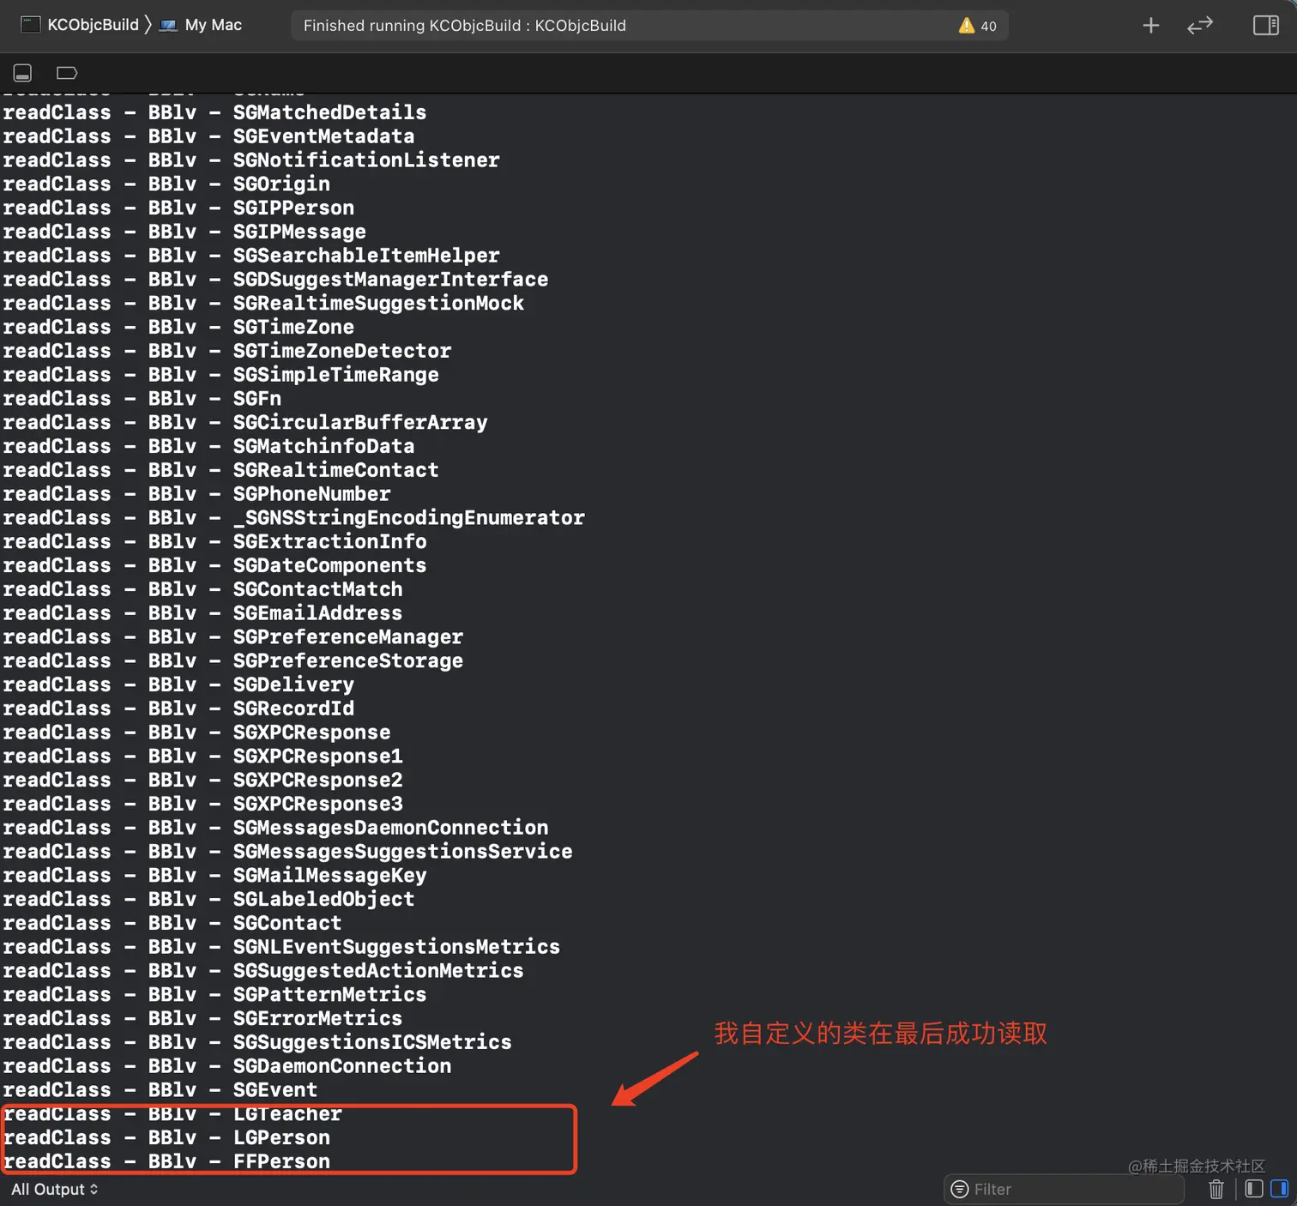Choose the My Mac run destination
Image resolution: width=1297 pixels, height=1206 pixels.
[x=202, y=25]
